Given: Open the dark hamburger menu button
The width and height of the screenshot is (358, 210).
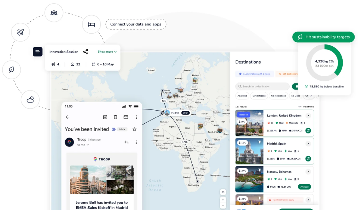Looking at the screenshot, I should point(37,52).
